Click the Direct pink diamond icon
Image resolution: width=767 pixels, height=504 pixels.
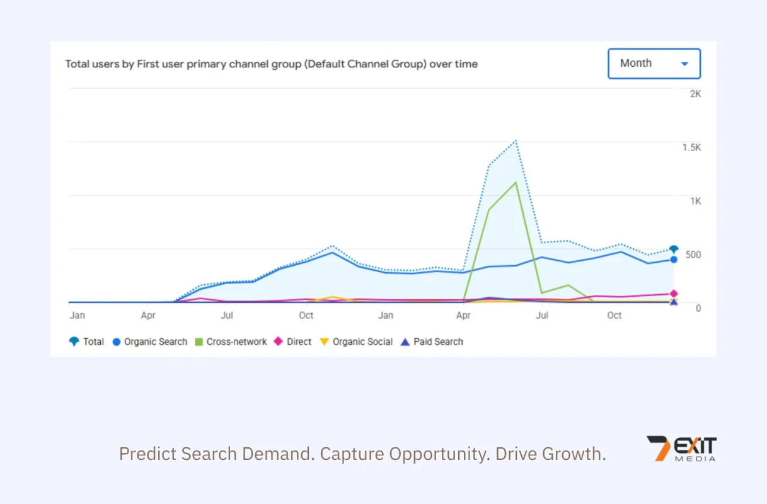point(279,341)
